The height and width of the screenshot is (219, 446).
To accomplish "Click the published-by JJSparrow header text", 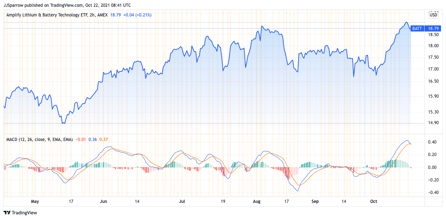I will (67, 5).
